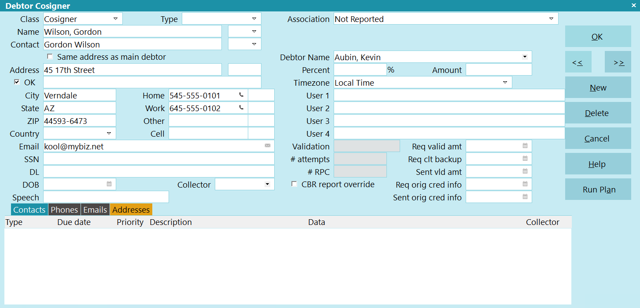This screenshot has height=308, width=640.
Task: Go to previous record with << button
Action: (x=578, y=62)
